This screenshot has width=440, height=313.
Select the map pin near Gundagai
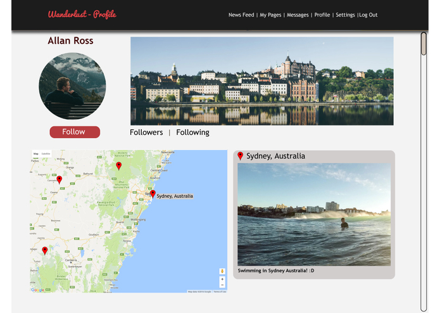(x=44, y=250)
